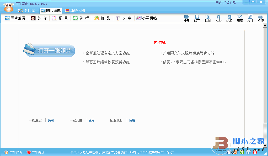
Task: Switch to the 图片编辑 tab
Action: (x=51, y=10)
